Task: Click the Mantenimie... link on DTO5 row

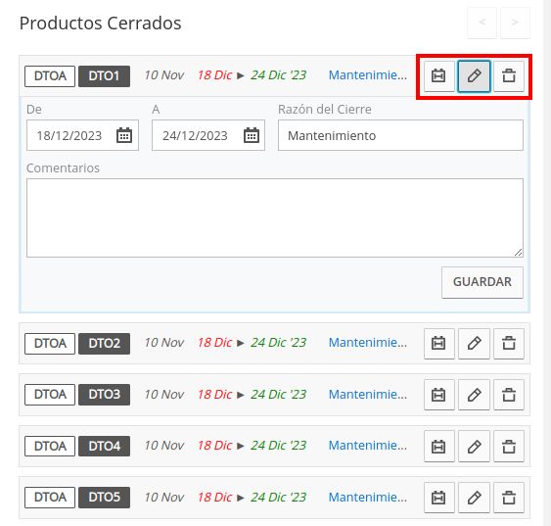Action: click(x=368, y=498)
